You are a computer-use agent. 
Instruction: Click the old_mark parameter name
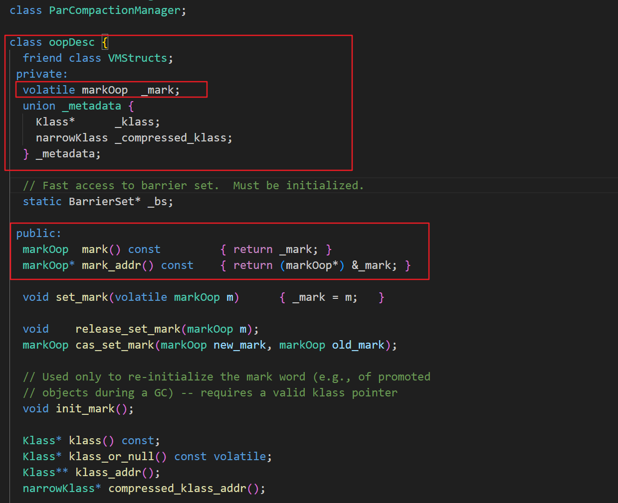coord(358,345)
